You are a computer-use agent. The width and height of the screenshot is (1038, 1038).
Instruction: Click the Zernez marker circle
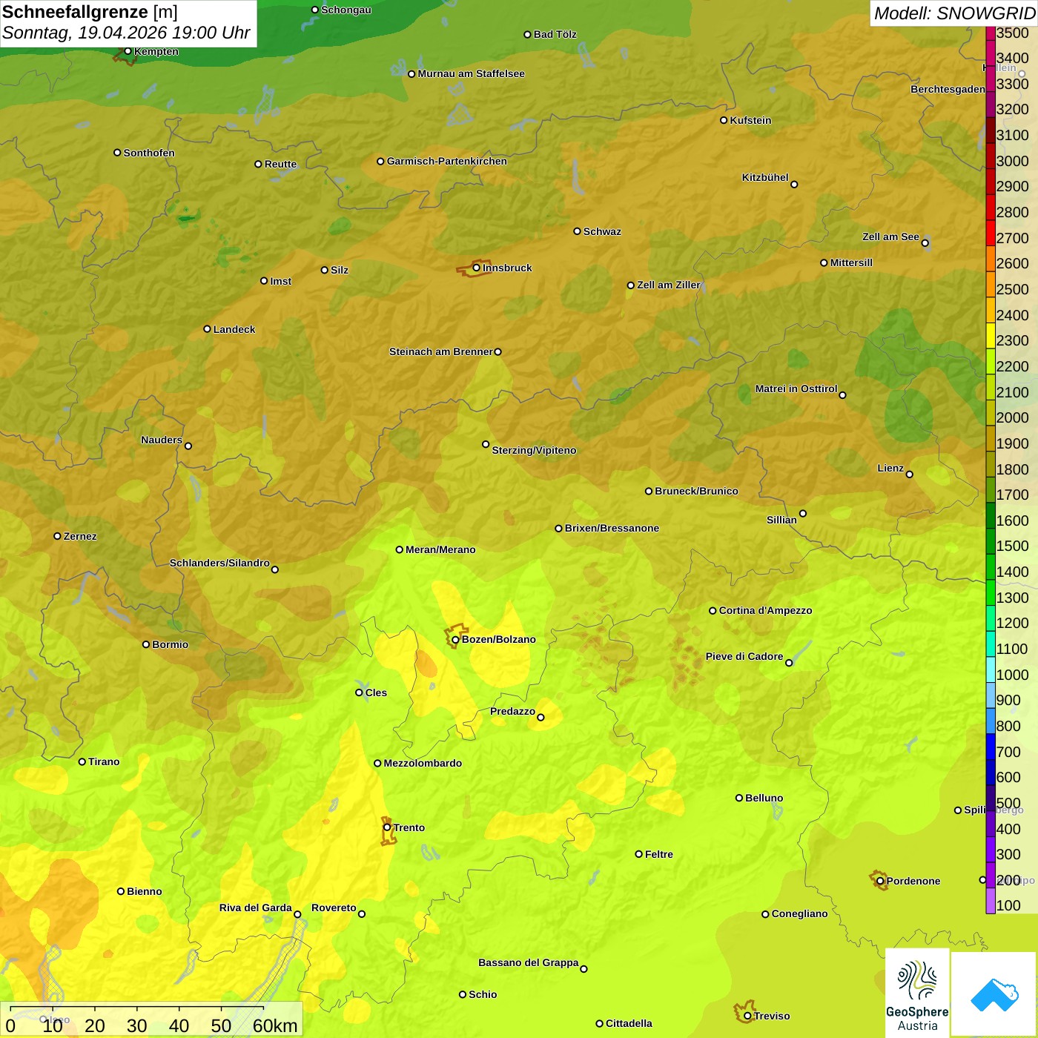pyautogui.click(x=57, y=536)
